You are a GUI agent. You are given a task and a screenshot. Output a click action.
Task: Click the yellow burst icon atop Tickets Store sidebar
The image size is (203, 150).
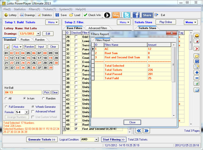[197, 35]
